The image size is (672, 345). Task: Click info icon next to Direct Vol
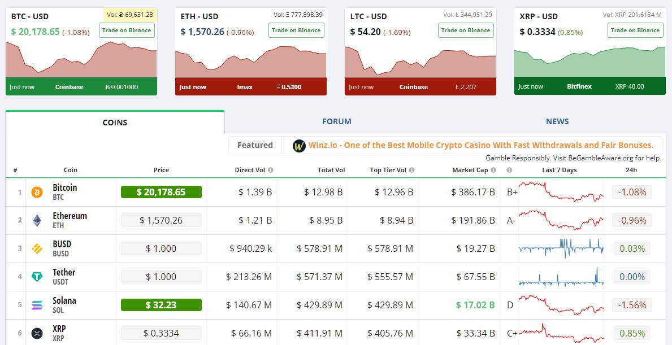[x=271, y=170]
